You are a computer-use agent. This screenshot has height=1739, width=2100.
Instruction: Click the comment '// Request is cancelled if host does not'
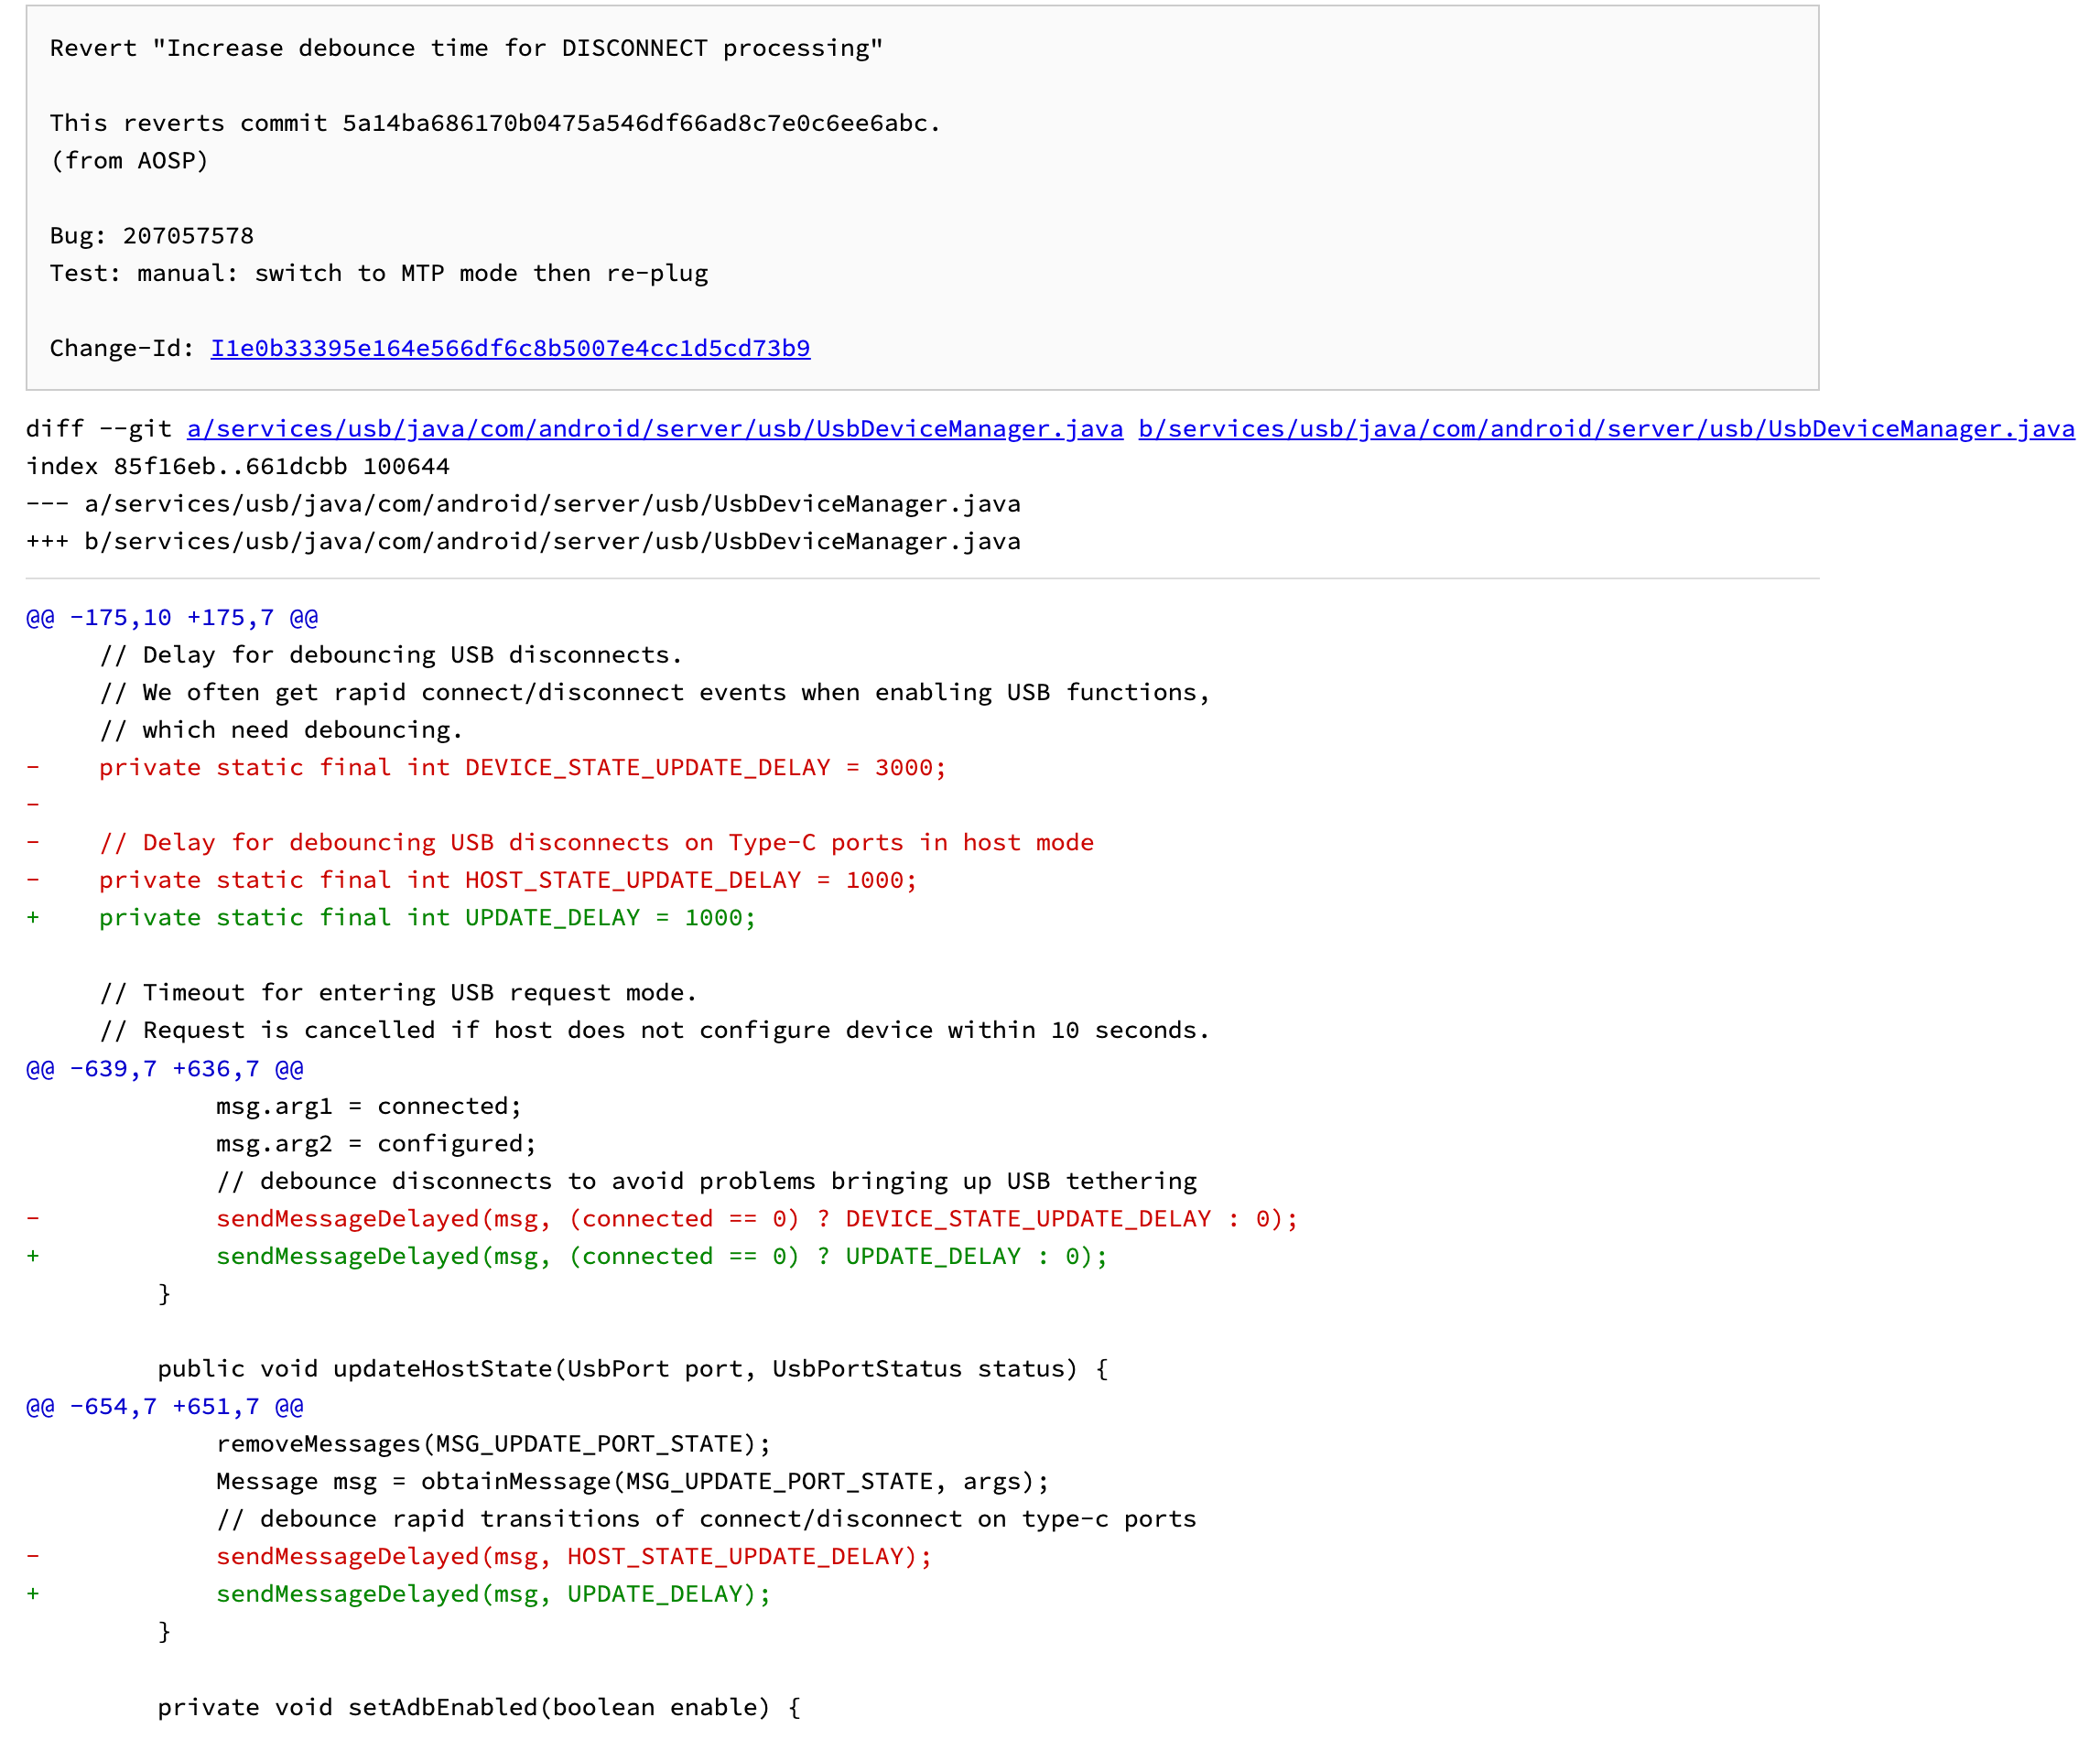point(655,1030)
